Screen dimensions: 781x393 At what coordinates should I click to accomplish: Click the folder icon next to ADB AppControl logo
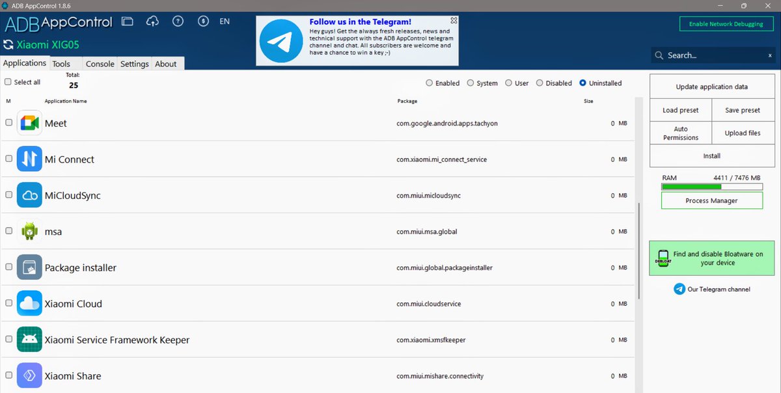point(128,21)
